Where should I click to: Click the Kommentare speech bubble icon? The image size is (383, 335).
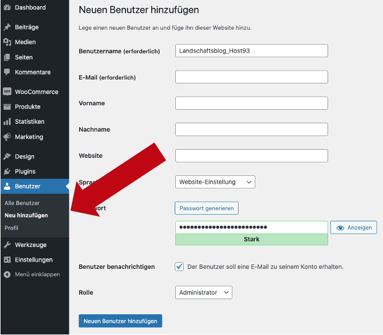(x=7, y=72)
